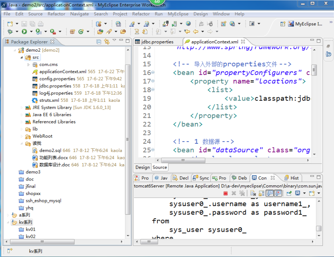Toggle fold marker on line 25
This screenshot has width=334, height=257.
[153, 150]
